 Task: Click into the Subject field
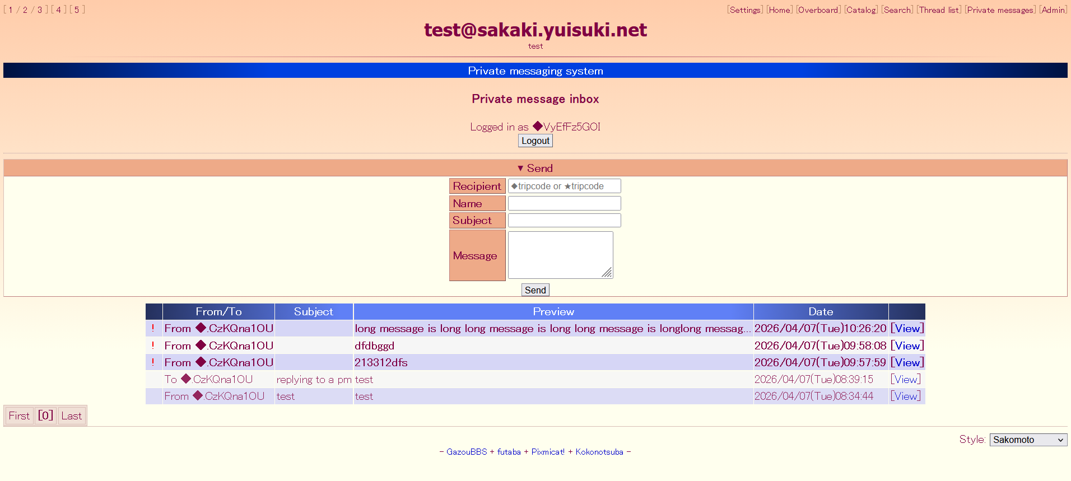564,221
